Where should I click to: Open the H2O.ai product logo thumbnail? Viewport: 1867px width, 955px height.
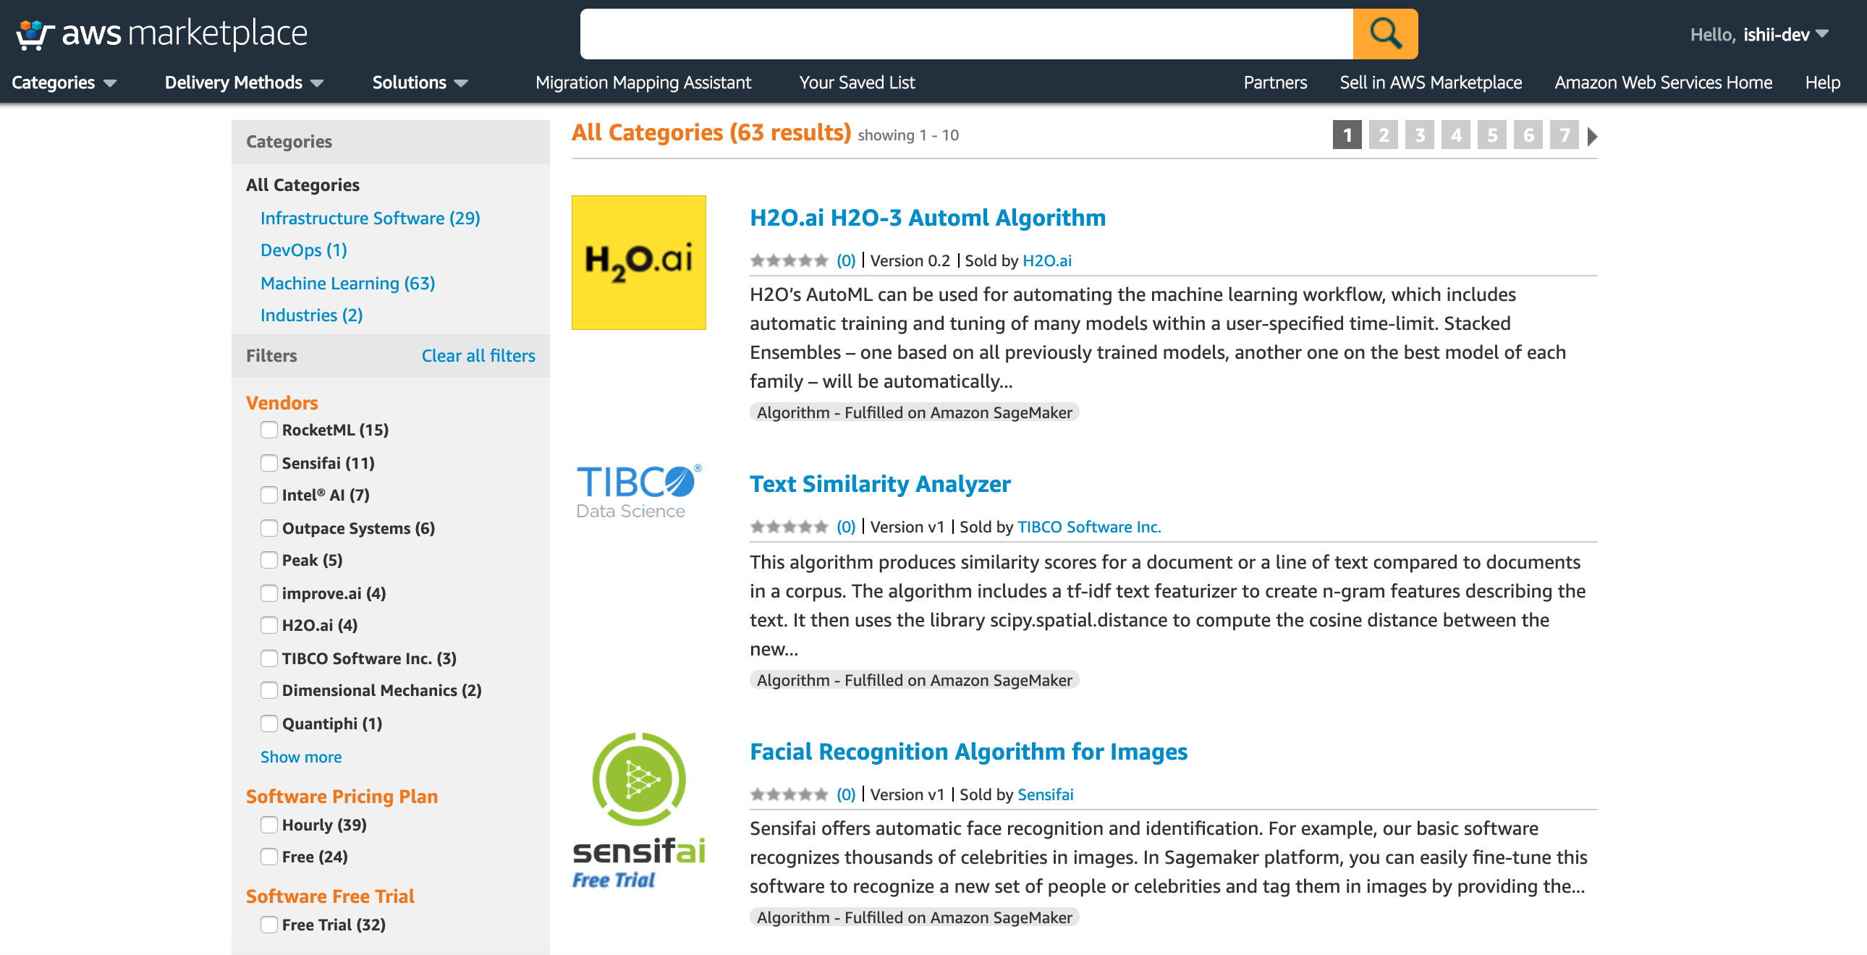638,263
